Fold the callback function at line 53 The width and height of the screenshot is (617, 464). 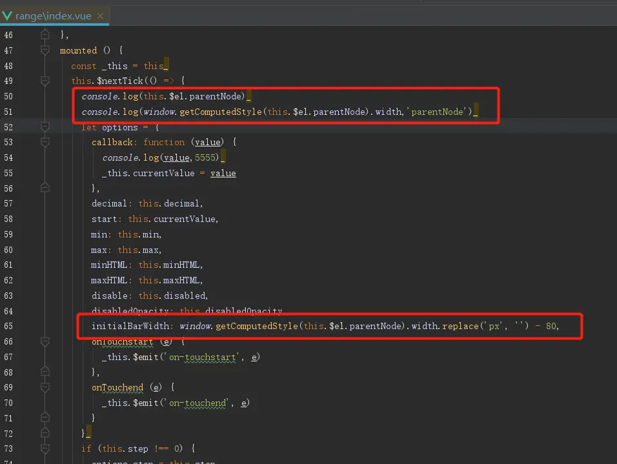(x=45, y=143)
